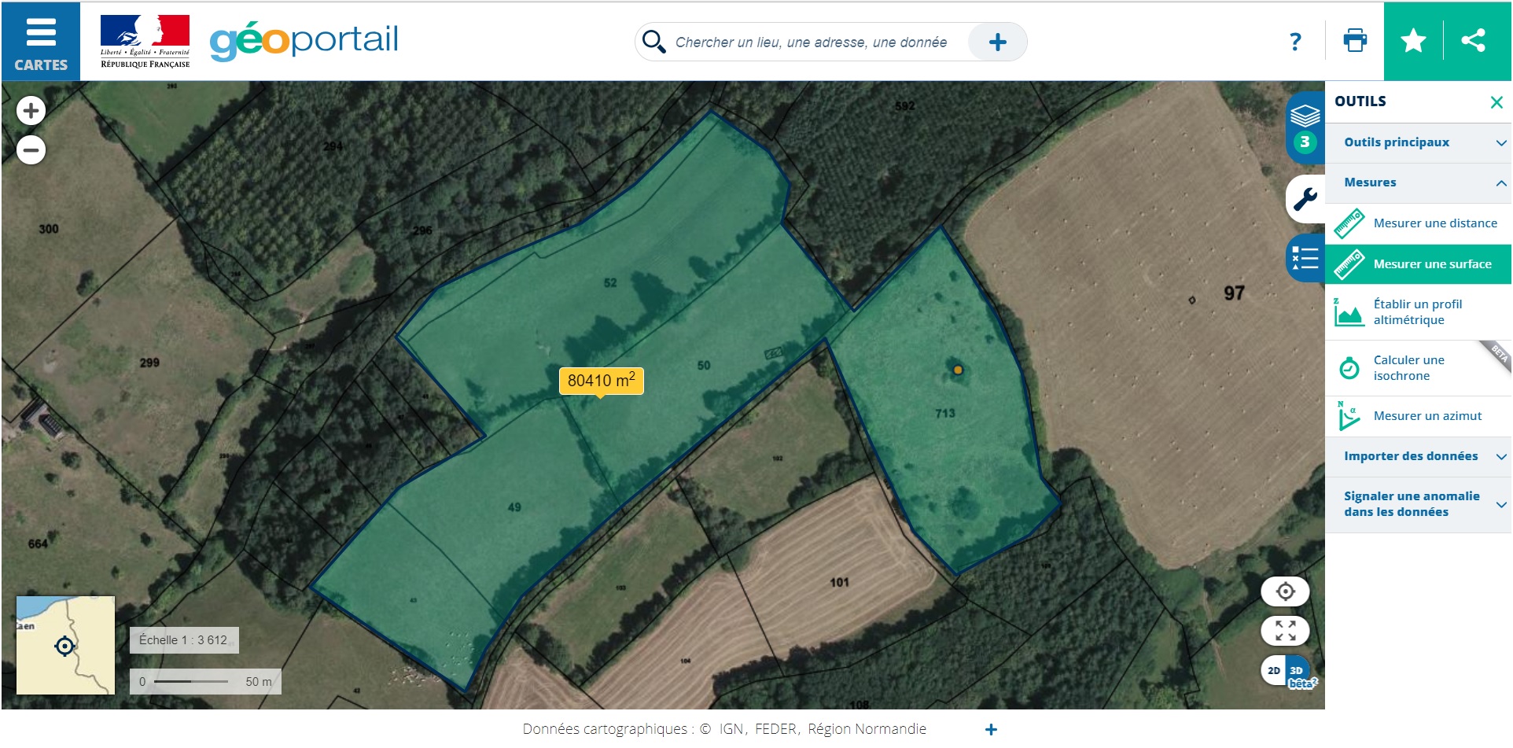The height and width of the screenshot is (748, 1513).
Task: Click the distance ruler icon
Action: [x=1349, y=223]
